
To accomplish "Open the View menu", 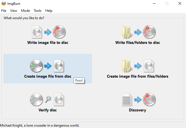I will pos(14,11).
